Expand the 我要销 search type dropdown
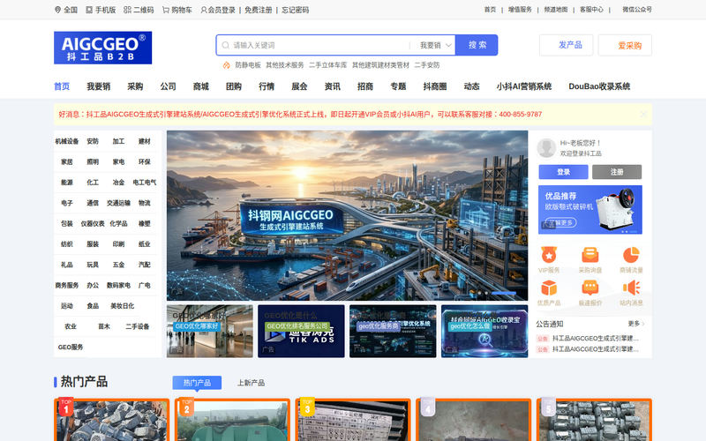The height and width of the screenshot is (441, 706). 435,46
